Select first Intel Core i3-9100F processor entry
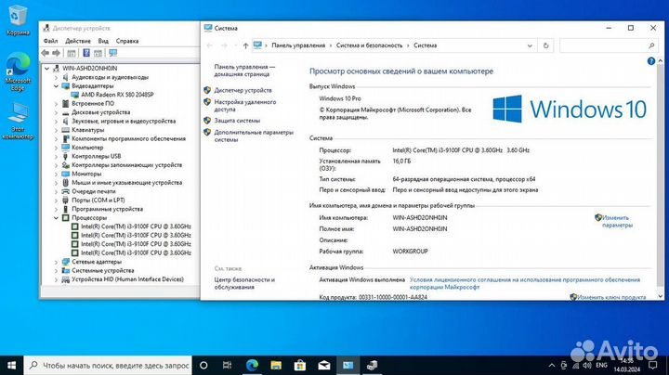 136,226
